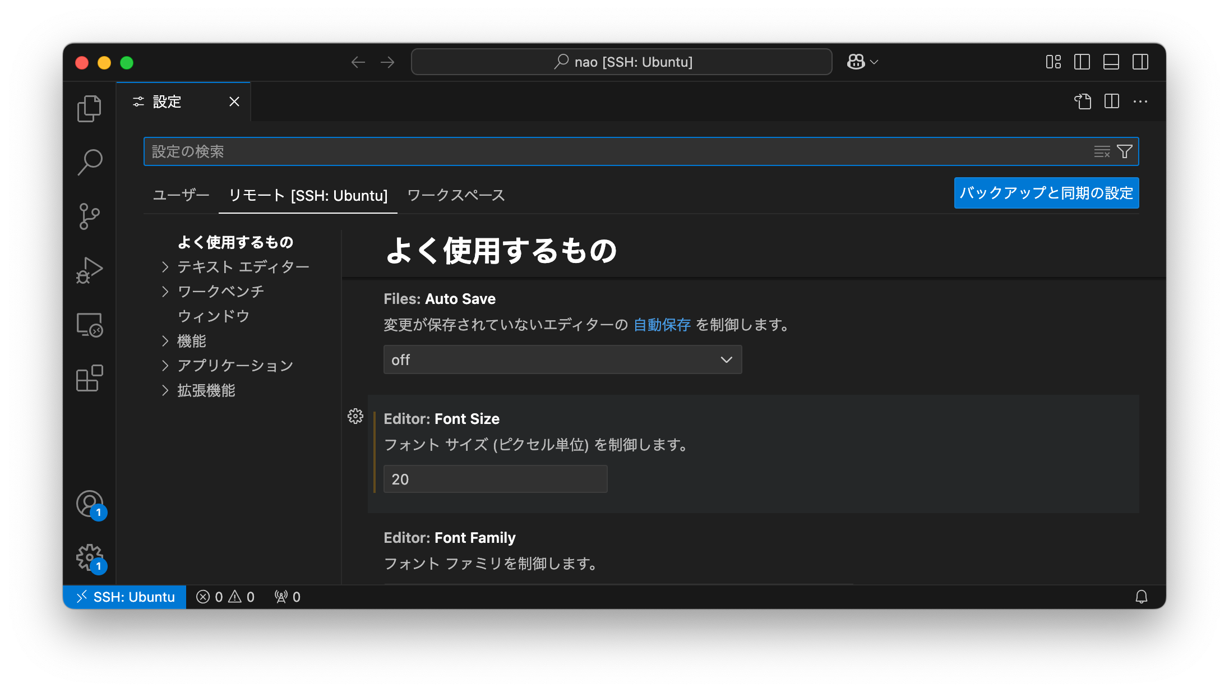This screenshot has height=692, width=1229.
Task: Close the 設定 tab
Action: pos(234,102)
